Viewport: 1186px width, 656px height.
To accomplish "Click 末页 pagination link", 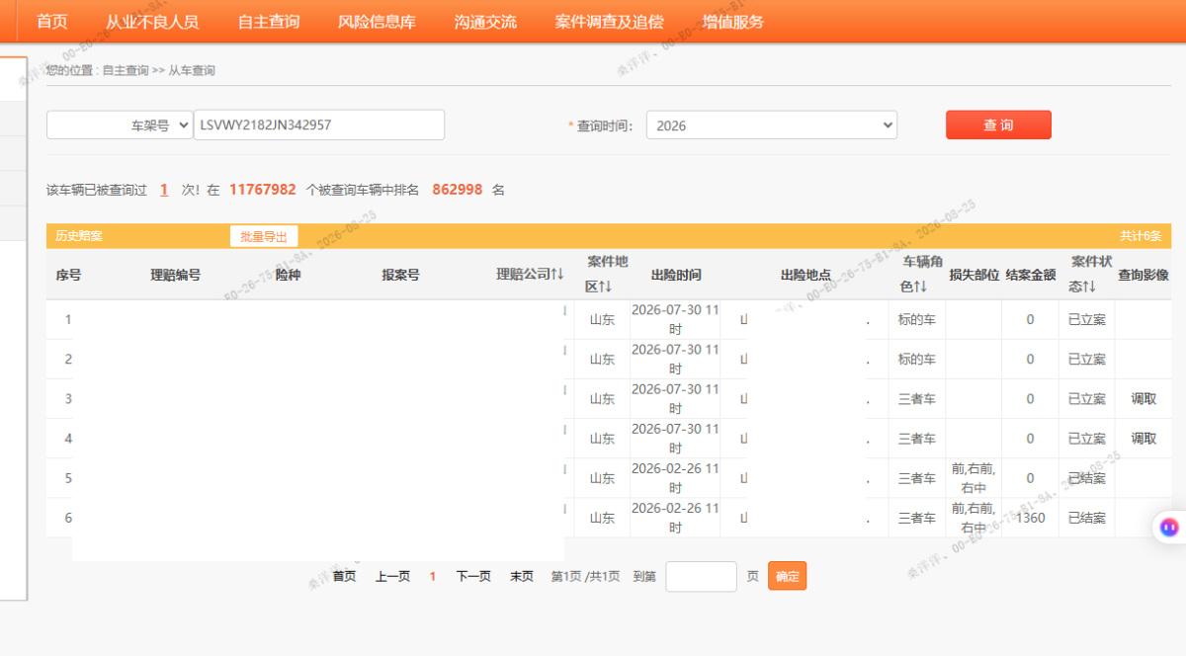I will coord(522,576).
